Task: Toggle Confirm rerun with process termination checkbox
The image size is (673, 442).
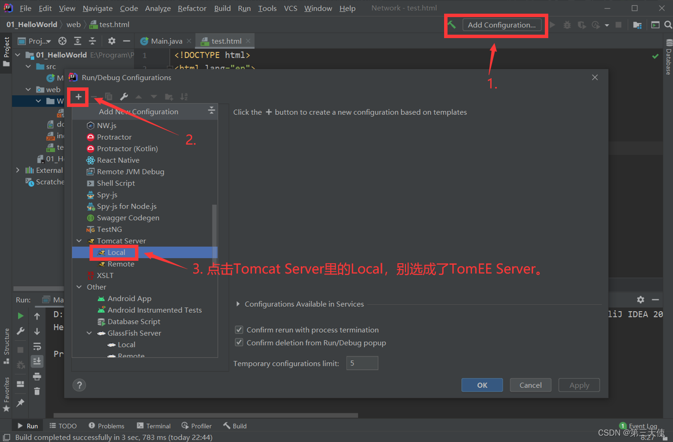Action: click(239, 330)
